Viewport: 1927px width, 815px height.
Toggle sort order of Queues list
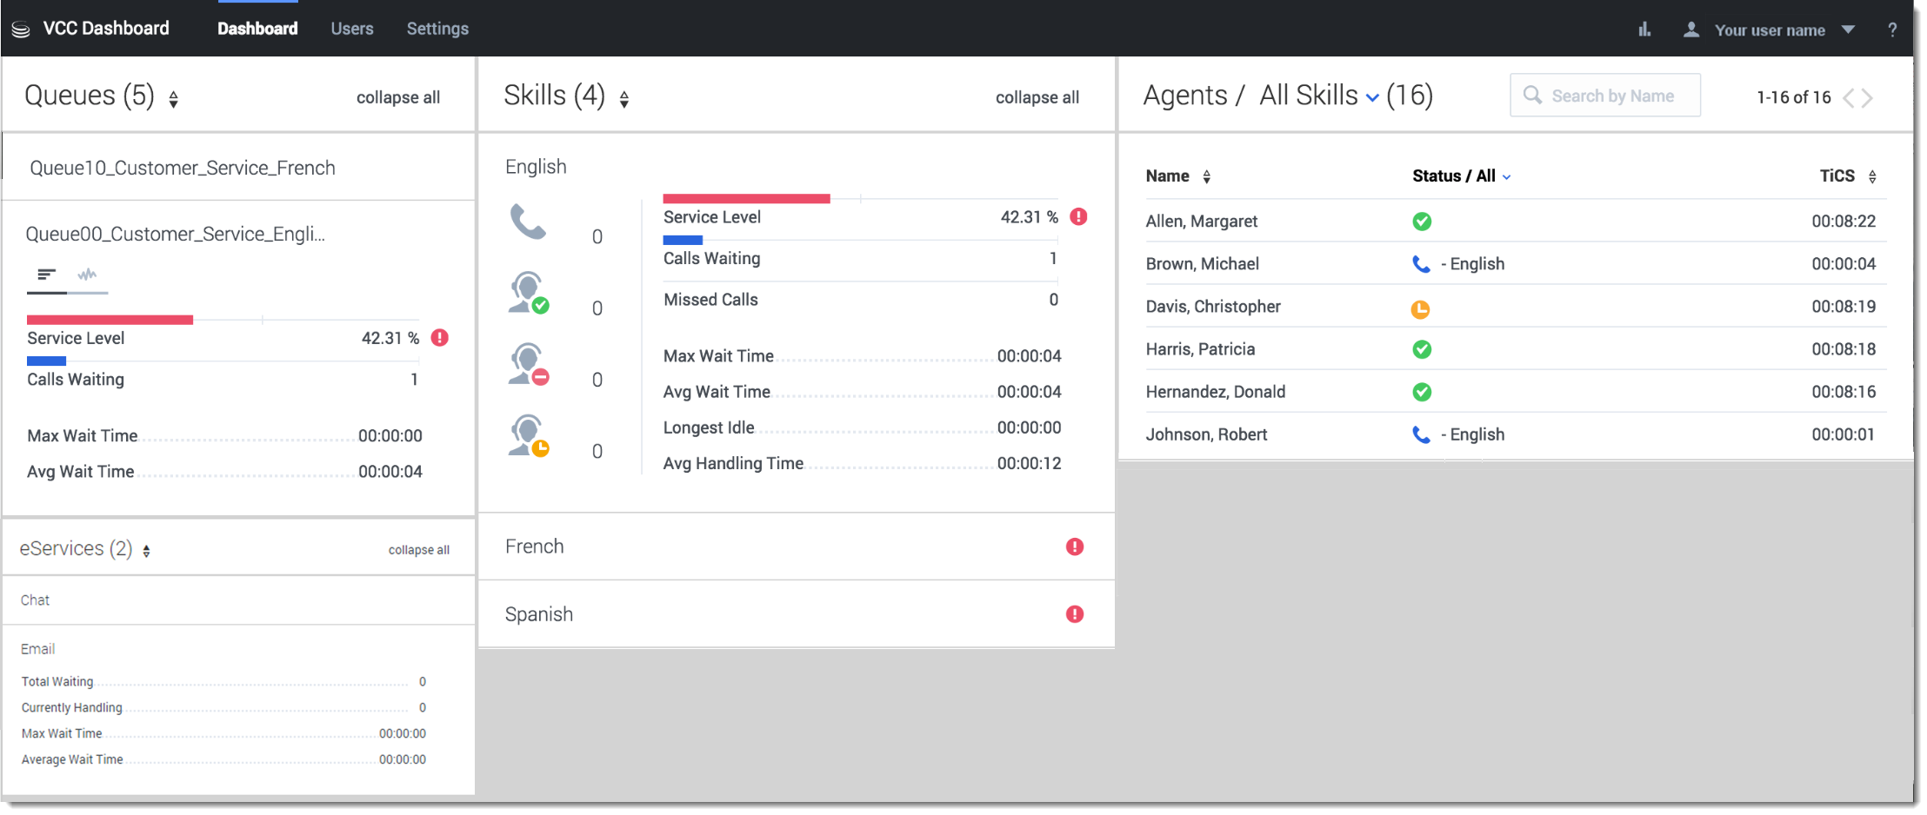(174, 99)
